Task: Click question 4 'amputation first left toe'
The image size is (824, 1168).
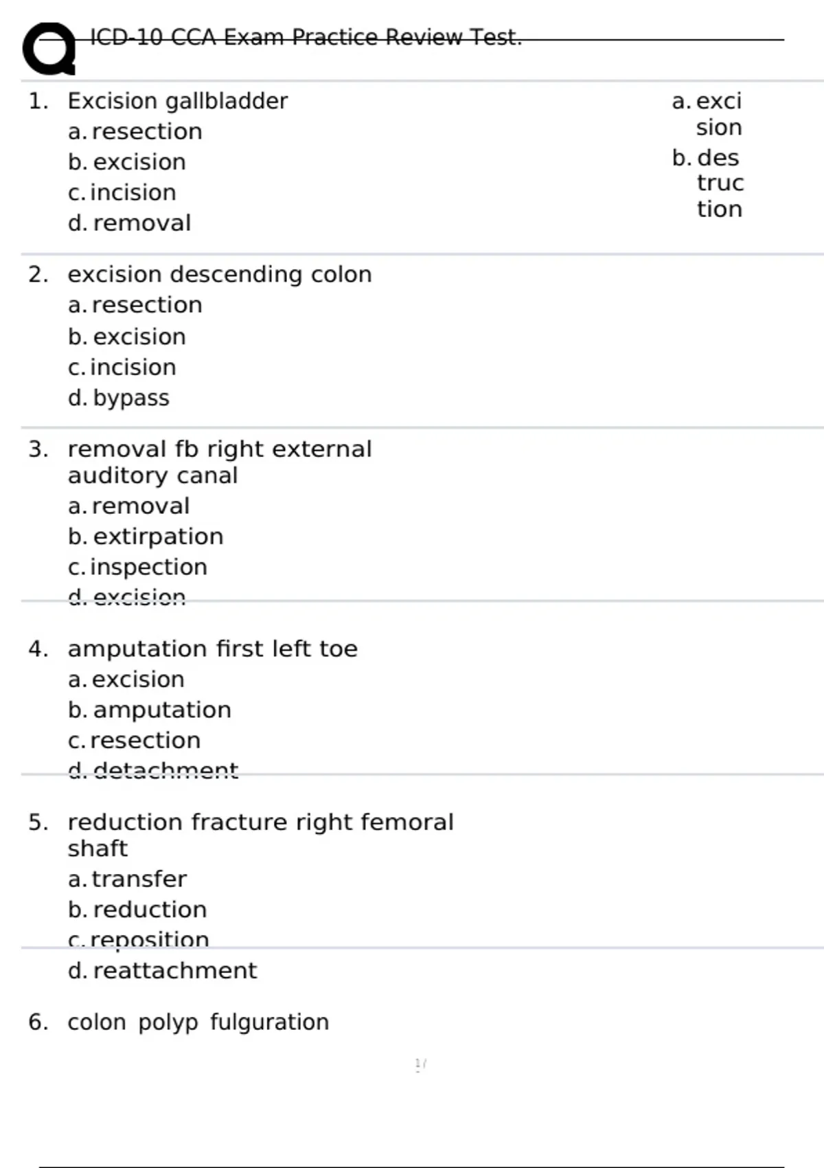Action: coord(212,649)
